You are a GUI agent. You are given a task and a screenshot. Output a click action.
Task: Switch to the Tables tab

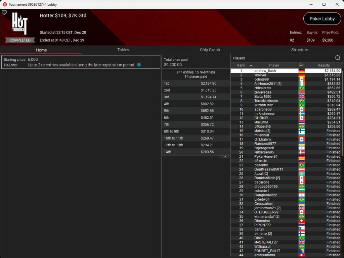(123, 50)
